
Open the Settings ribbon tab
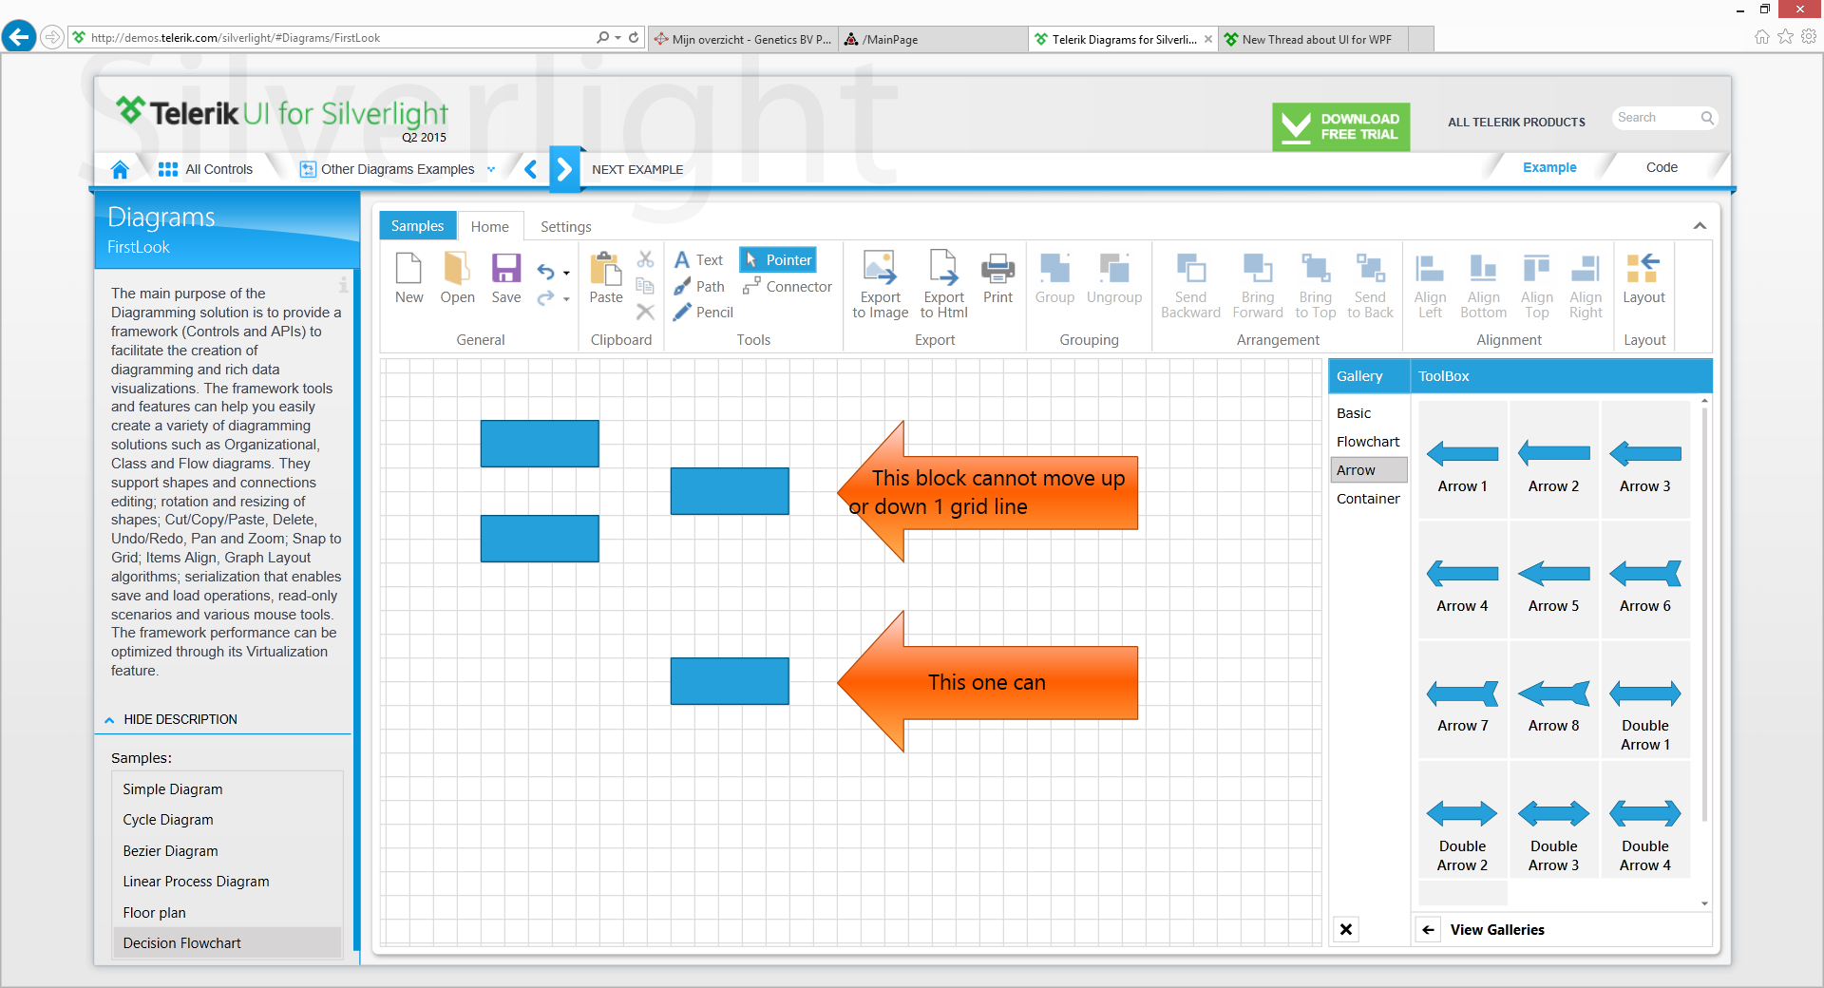click(x=565, y=226)
